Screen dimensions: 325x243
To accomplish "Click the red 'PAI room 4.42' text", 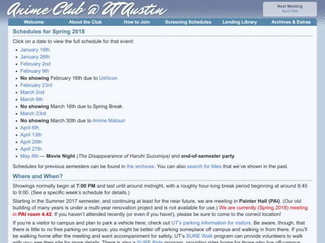I will (35, 214).
